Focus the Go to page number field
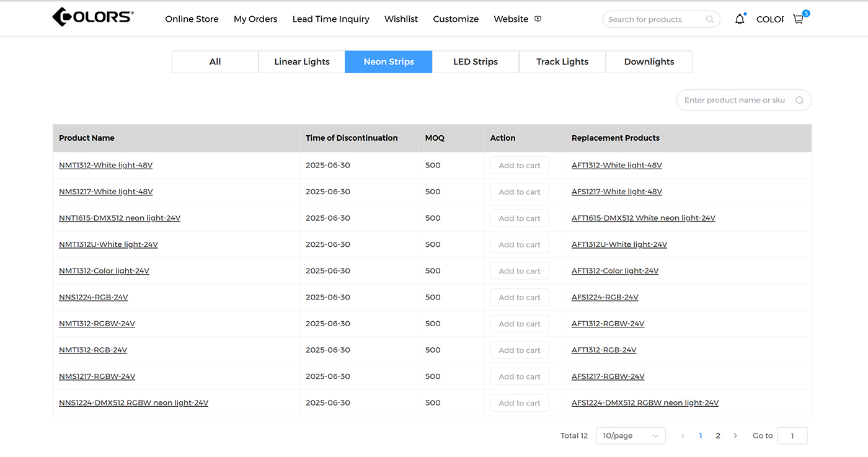Image resolution: width=868 pixels, height=457 pixels. 792,436
